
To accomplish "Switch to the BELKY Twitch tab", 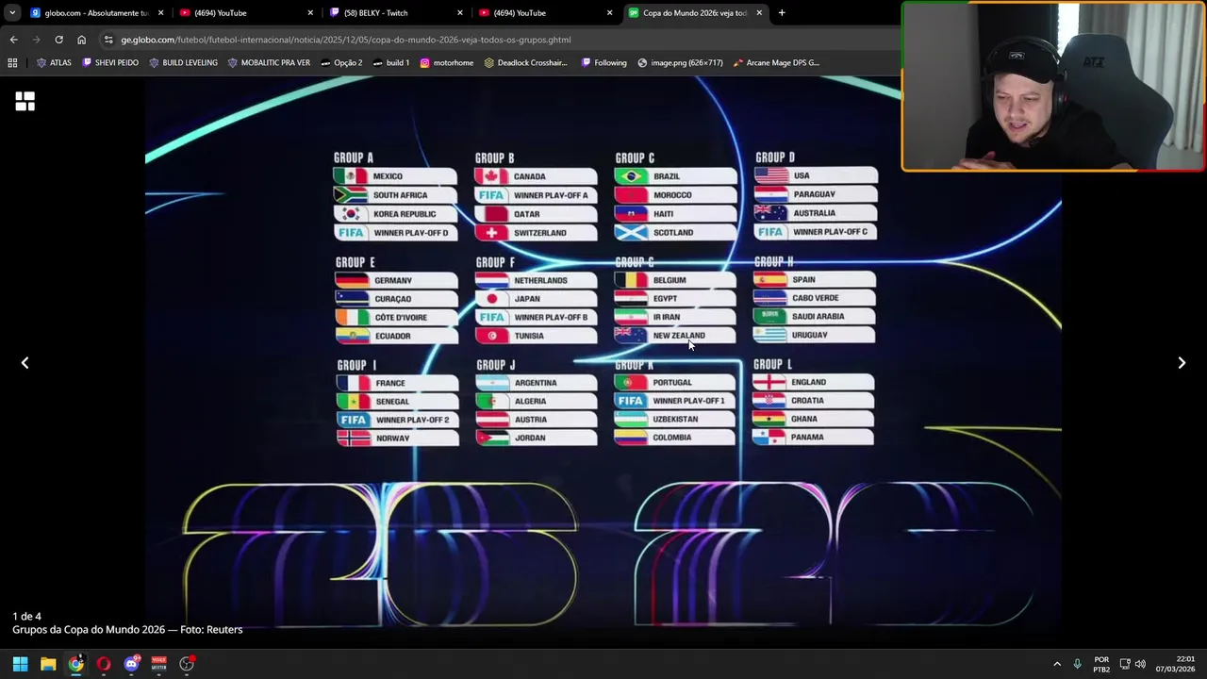I will 396,13.
